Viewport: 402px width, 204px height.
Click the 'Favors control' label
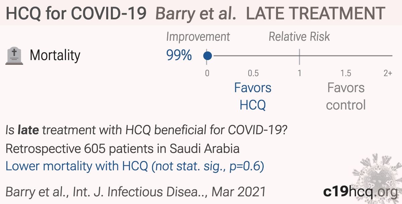tap(346, 96)
